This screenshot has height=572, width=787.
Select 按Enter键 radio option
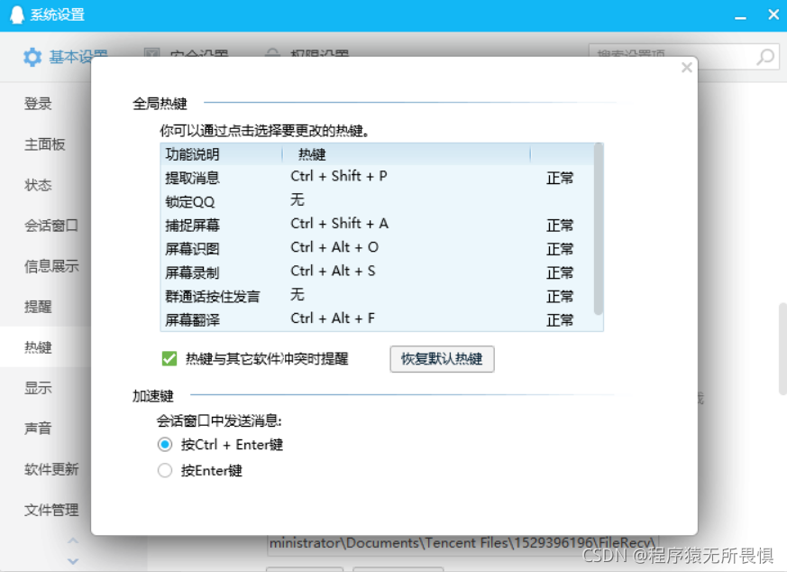[165, 471]
